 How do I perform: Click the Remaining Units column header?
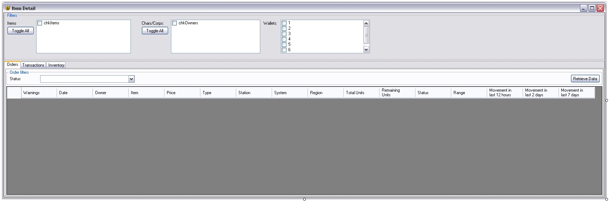pos(398,93)
